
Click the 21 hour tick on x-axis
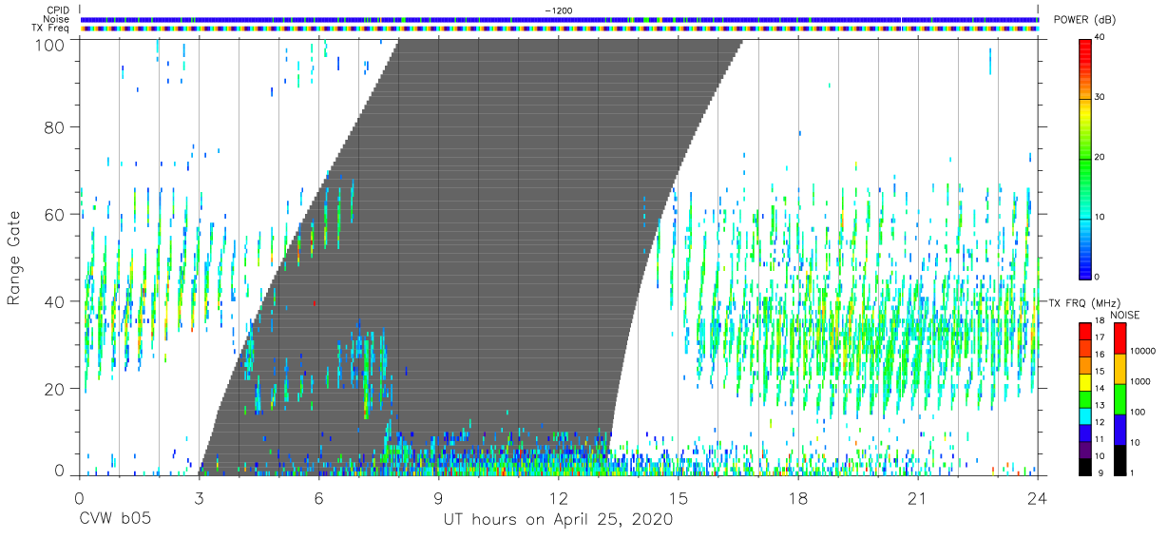pos(918,498)
